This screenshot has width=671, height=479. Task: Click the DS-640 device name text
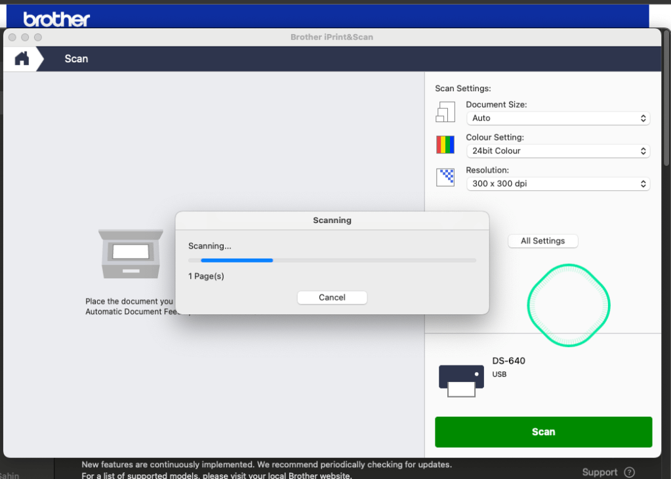point(508,361)
